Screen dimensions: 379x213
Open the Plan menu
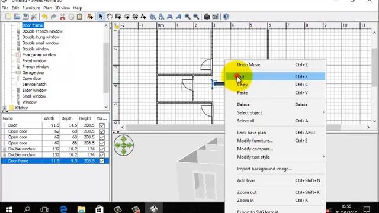47,8
